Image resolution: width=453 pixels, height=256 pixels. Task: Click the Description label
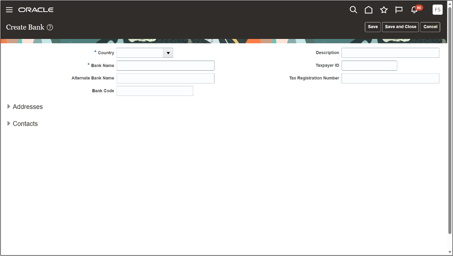coord(328,53)
